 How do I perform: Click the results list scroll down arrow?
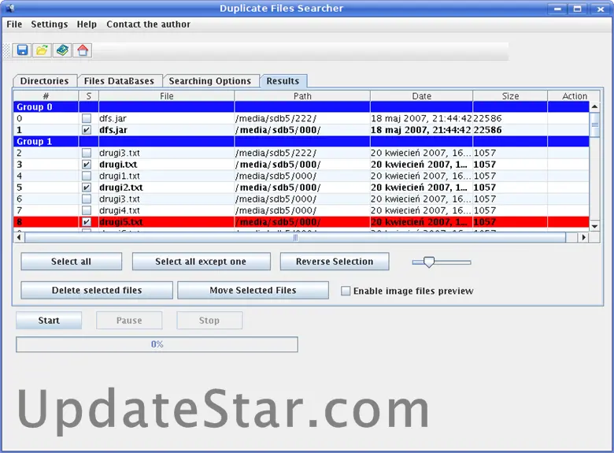click(x=594, y=227)
